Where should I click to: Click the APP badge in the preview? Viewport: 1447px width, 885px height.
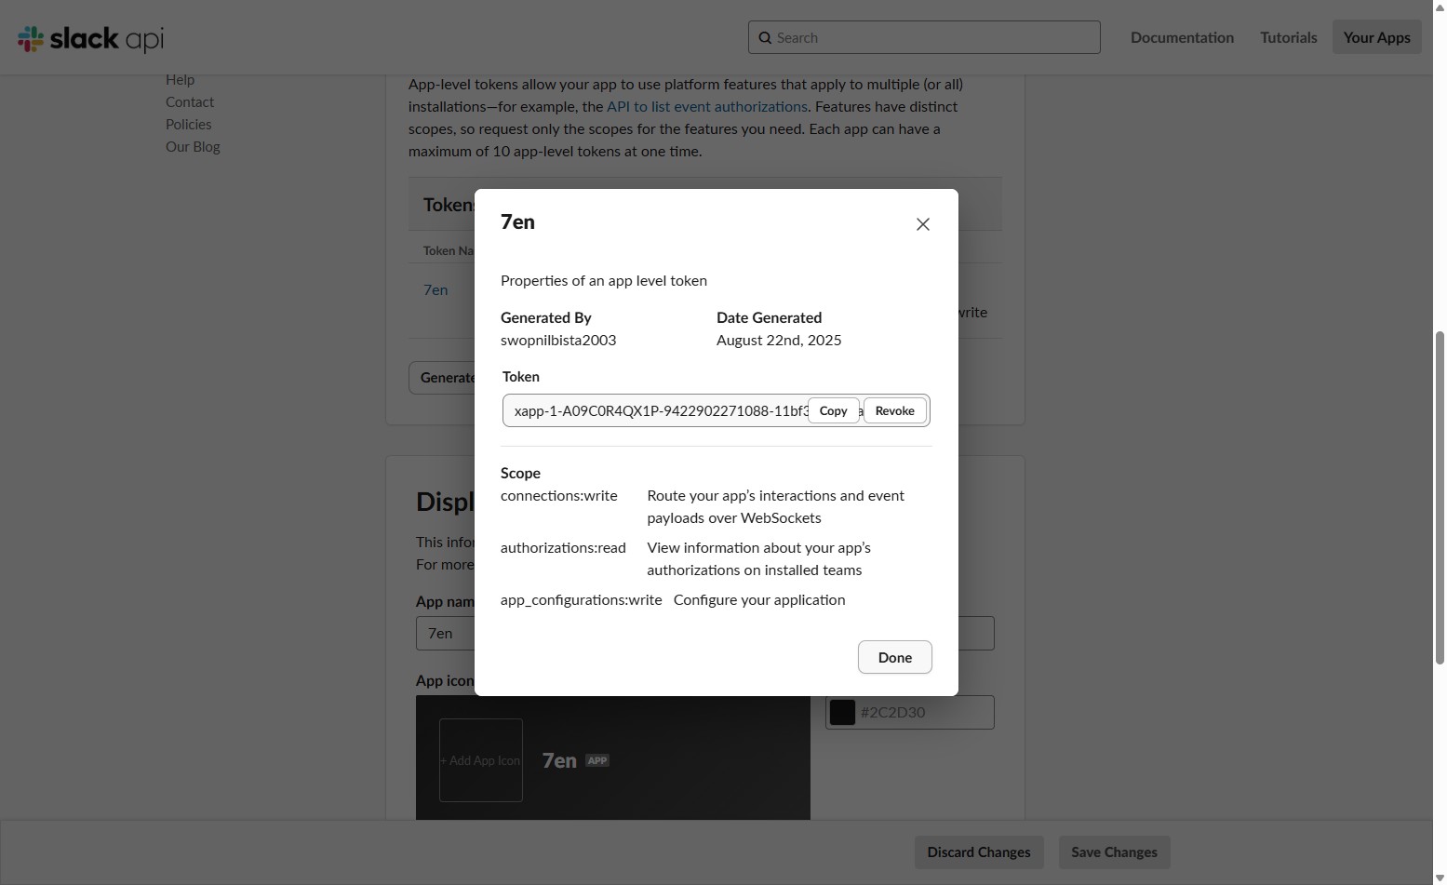(x=597, y=760)
